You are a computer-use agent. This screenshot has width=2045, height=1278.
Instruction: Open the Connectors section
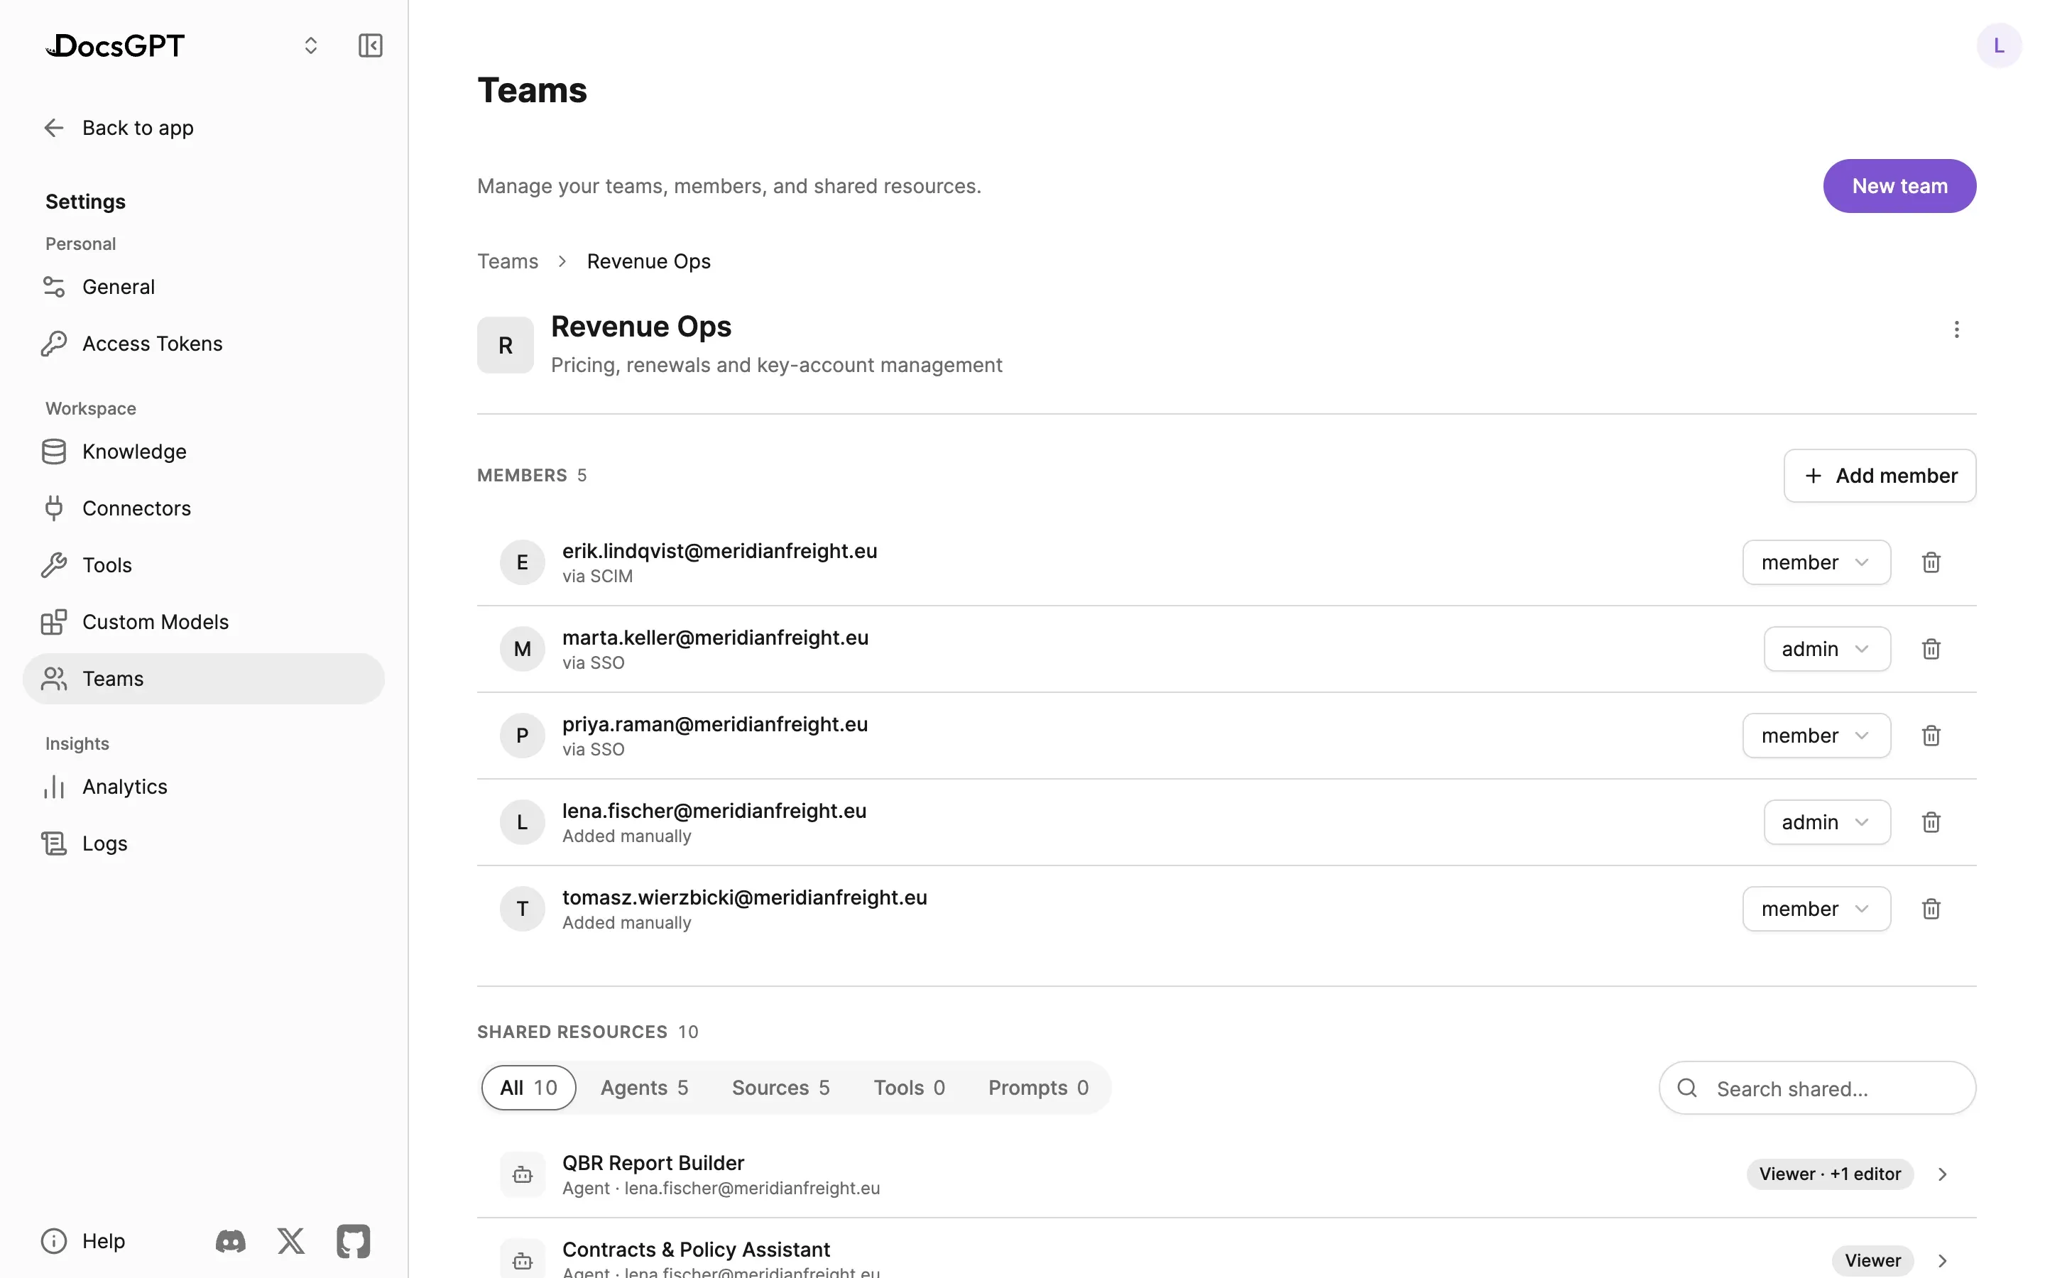pyautogui.click(x=204, y=508)
